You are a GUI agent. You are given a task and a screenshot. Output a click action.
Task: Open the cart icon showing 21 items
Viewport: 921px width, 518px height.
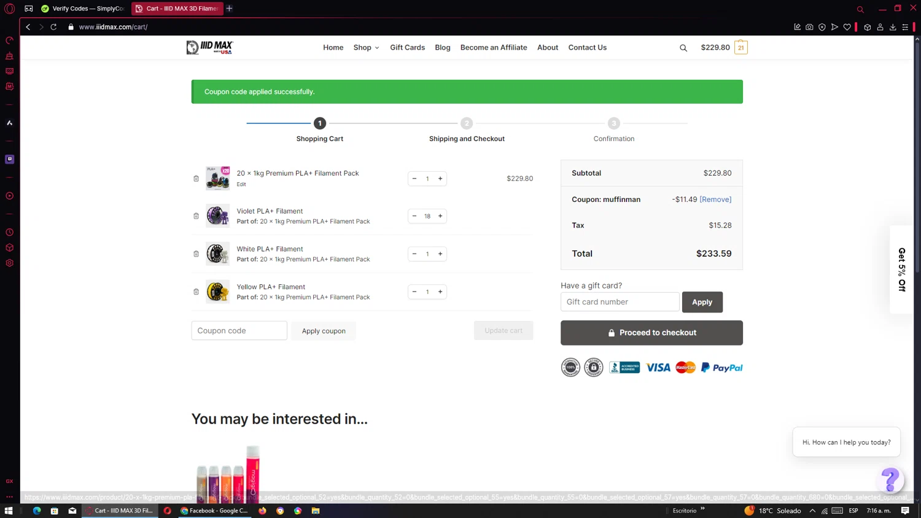[x=741, y=47]
